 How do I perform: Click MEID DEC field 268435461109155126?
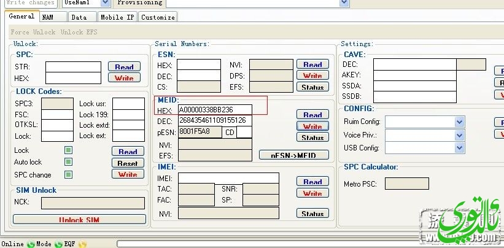[x=215, y=120]
